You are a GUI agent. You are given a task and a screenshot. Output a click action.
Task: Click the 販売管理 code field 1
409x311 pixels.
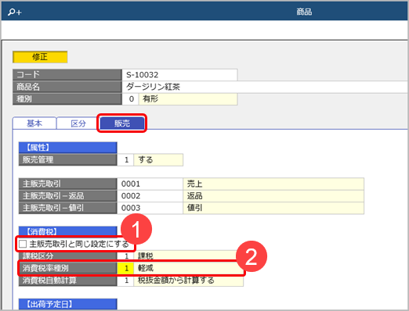(125, 159)
